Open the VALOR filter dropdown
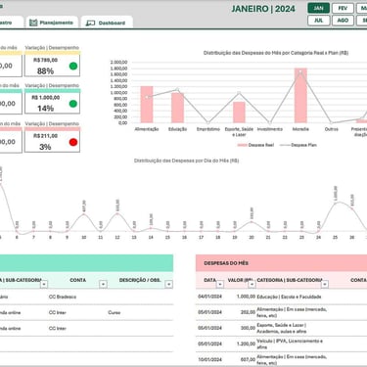 252,284
